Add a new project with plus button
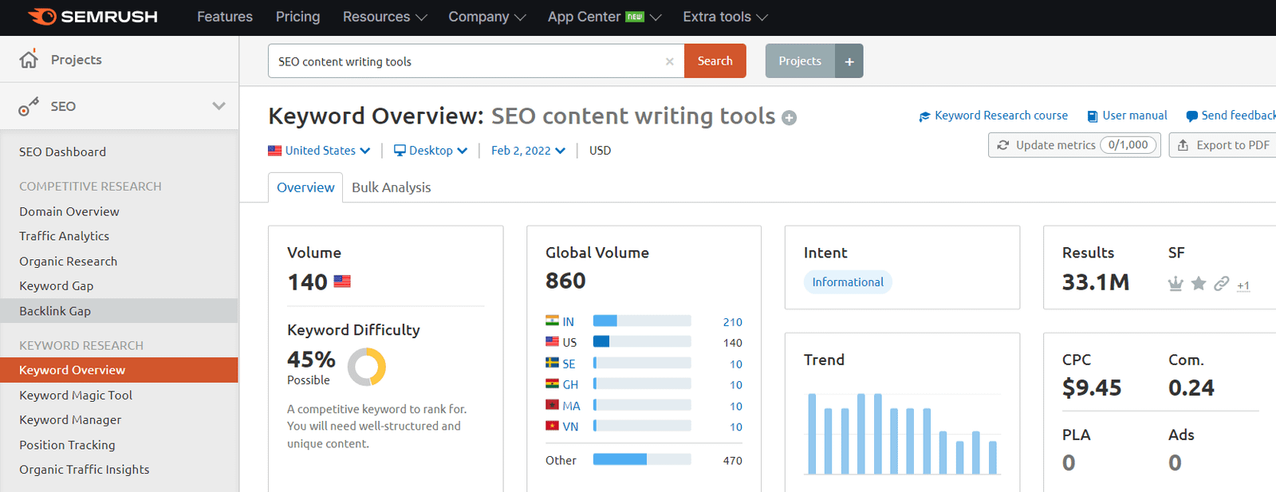This screenshot has width=1276, height=492. point(849,61)
